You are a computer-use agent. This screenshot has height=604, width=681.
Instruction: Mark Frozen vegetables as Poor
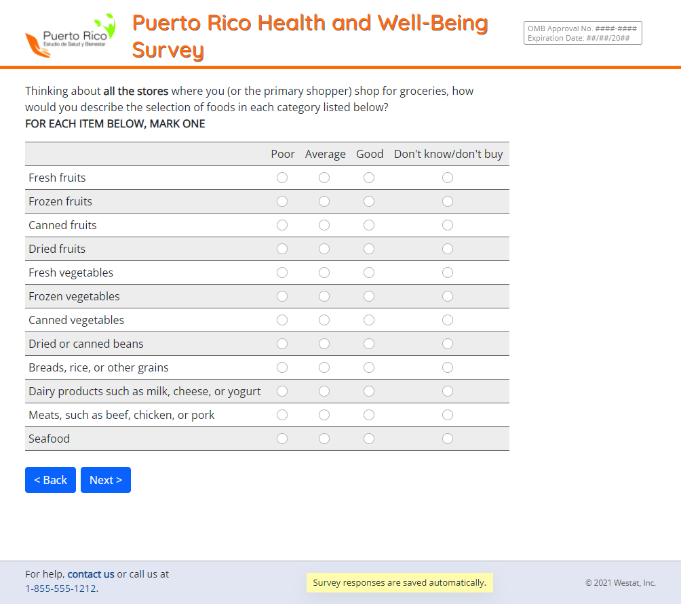282,296
